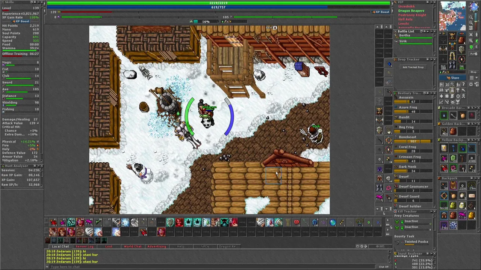Minimize the VIP panel
This screenshot has height=270, width=481.
pyautogui.click(x=431, y=2)
